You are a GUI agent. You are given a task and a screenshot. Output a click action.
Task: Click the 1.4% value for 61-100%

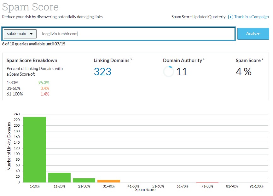[45, 94]
